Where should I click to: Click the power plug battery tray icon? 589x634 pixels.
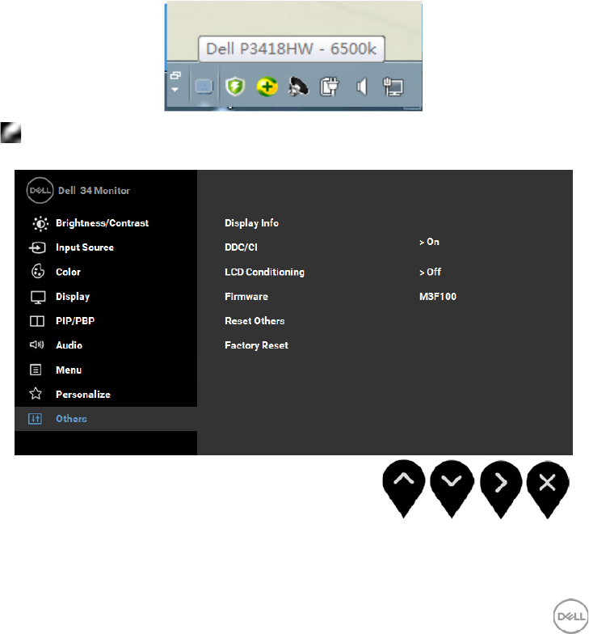(330, 87)
